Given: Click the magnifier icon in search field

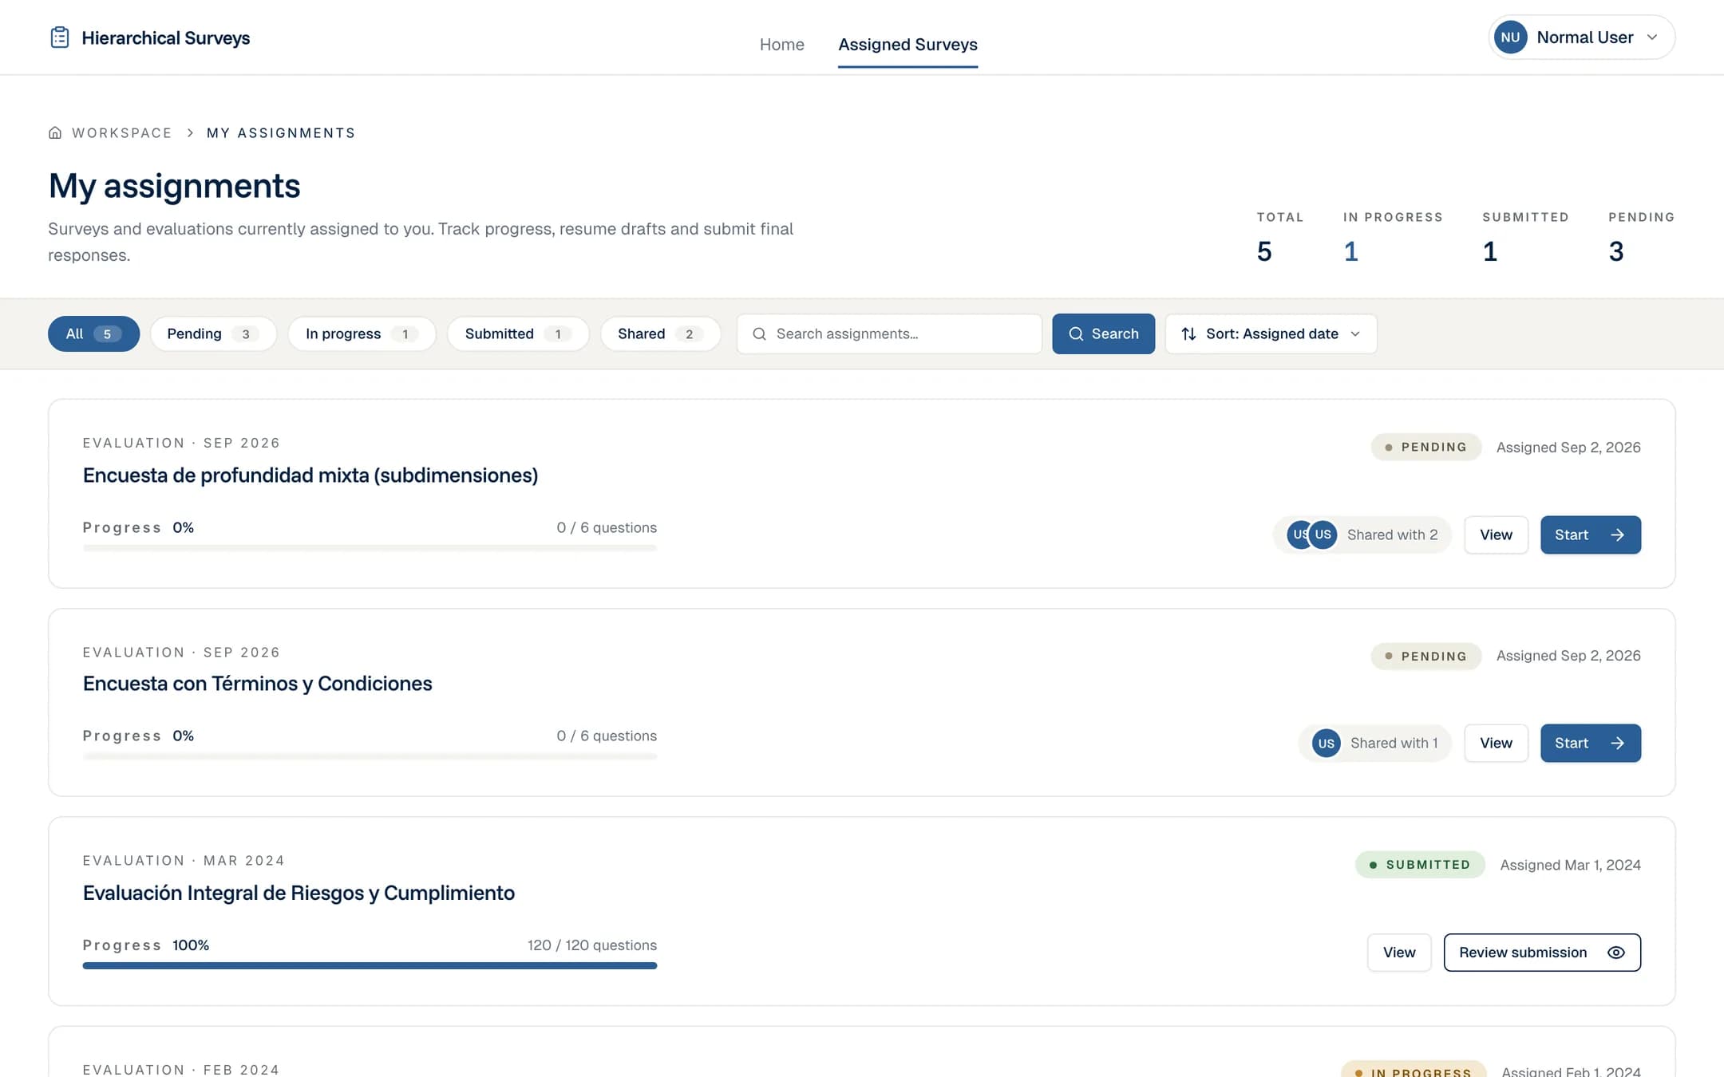Looking at the screenshot, I should [760, 333].
